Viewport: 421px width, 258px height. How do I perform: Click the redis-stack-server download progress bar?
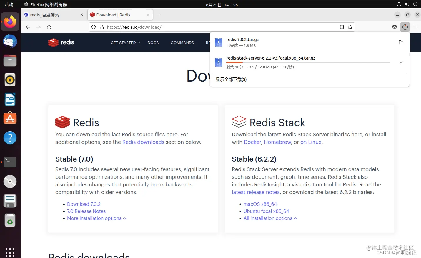[308, 62]
